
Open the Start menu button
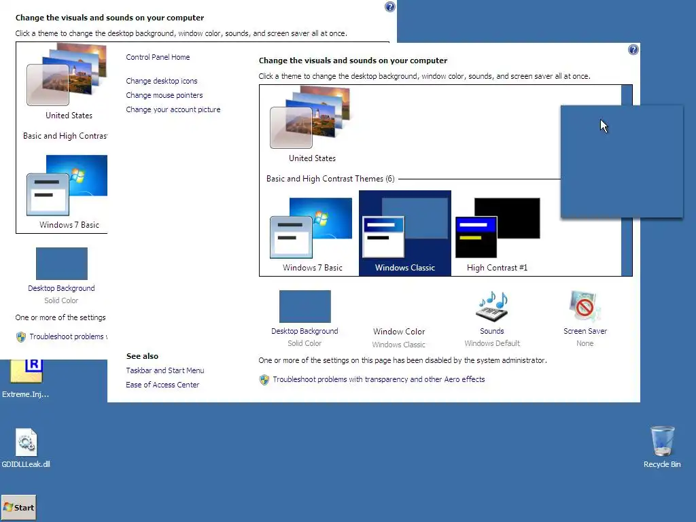[x=18, y=507]
